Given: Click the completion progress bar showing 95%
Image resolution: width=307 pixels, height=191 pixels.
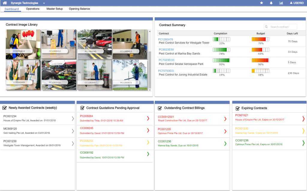Looking at the screenshot, I should pyautogui.click(x=221, y=60).
